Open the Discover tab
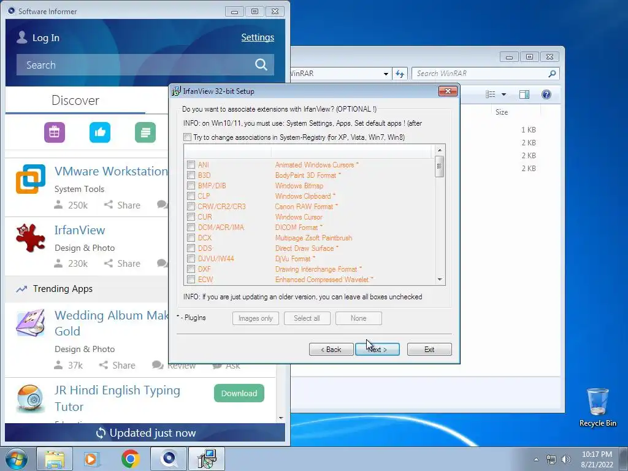Screen dimensions: 628x471 click(x=75, y=100)
